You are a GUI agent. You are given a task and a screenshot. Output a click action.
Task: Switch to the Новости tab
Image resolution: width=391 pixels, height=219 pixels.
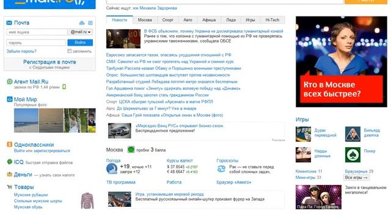coord(120,20)
